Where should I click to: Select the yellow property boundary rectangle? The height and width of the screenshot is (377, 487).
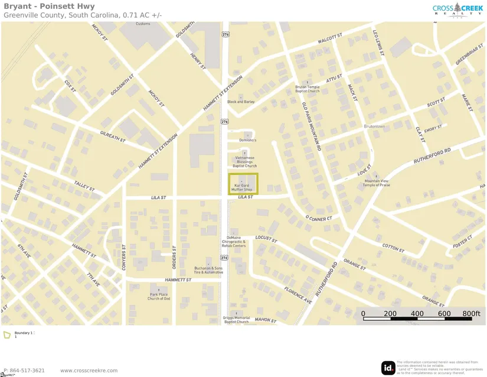point(244,184)
